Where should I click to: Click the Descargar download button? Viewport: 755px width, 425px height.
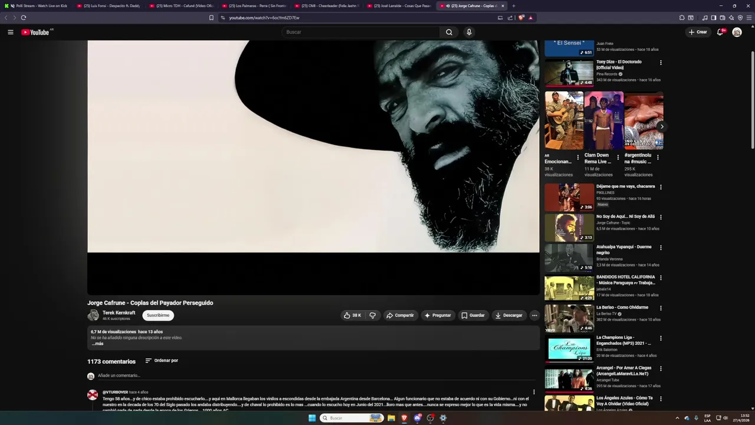click(508, 315)
